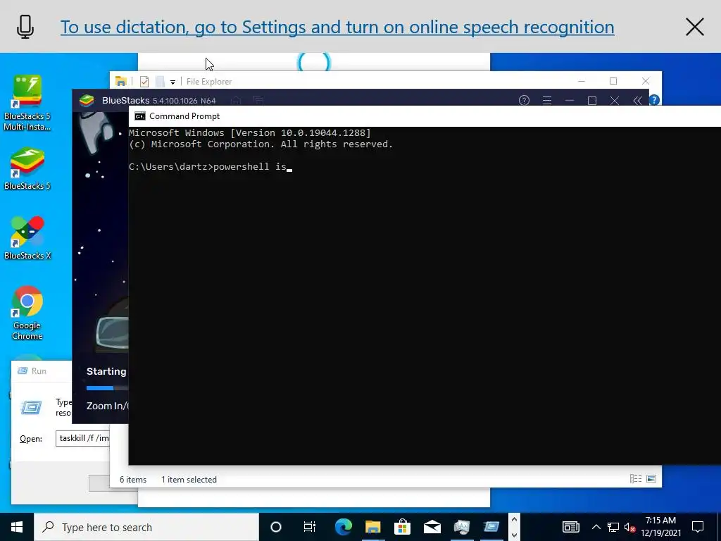Viewport: 721px width, 541px height.
Task: Open the Google Chrome desktop shortcut
Action: click(x=27, y=313)
